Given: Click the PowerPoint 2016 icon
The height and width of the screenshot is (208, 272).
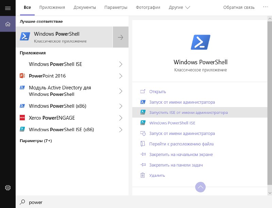Looking at the screenshot, I should pyautogui.click(x=23, y=76).
